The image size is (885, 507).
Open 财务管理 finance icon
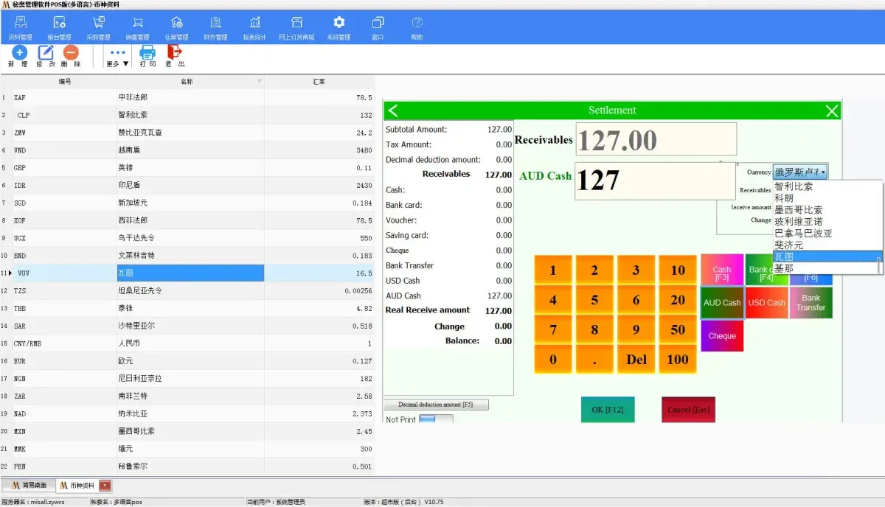click(x=215, y=27)
